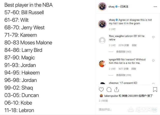Open lakerspulse profile link
This screenshot has width=160, height=115.
pyautogui.click(x=111, y=96)
